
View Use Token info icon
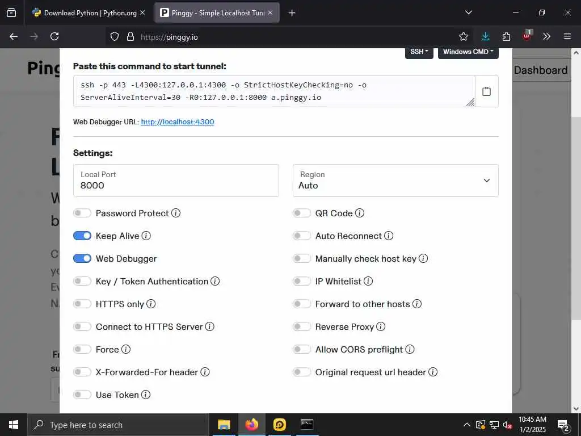[x=146, y=395]
